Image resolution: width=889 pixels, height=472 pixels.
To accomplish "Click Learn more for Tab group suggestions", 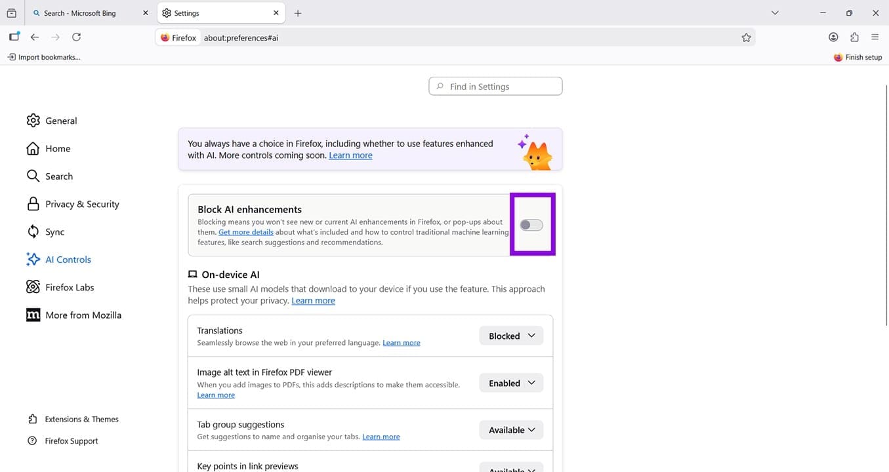I will coord(381,437).
